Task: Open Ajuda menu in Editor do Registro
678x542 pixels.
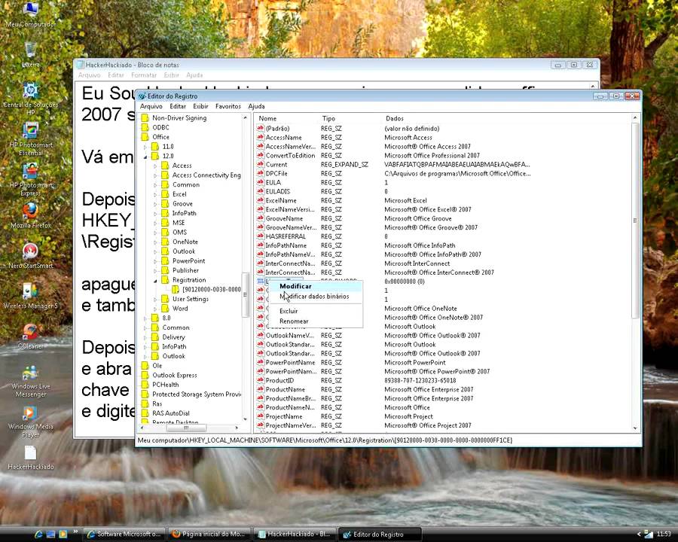Action: pyautogui.click(x=256, y=106)
